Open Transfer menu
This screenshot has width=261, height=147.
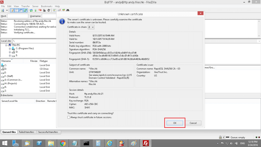point(25,6)
